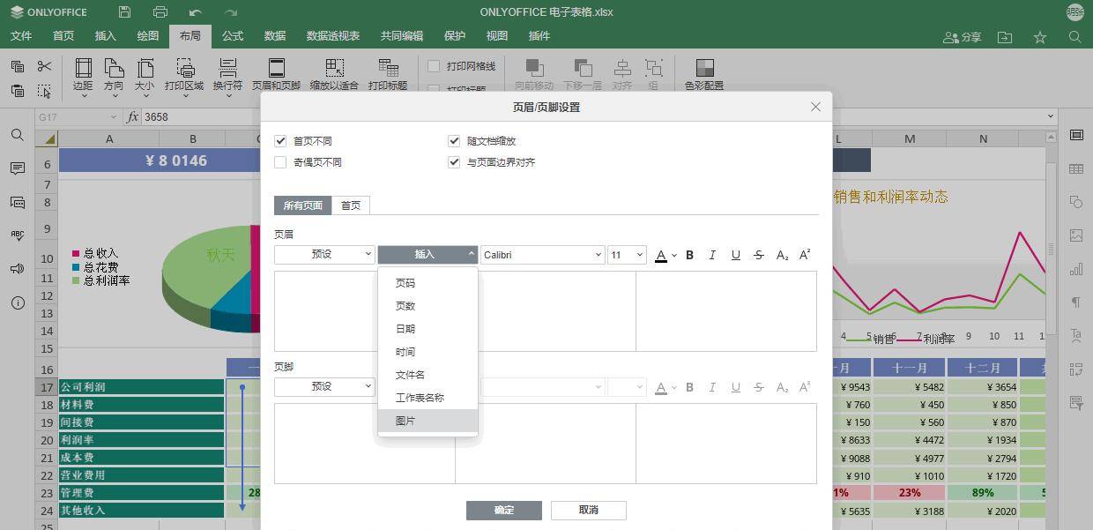Image resolution: width=1093 pixels, height=530 pixels.
Task: Click the spell check icon in left sidebar
Action: [17, 235]
